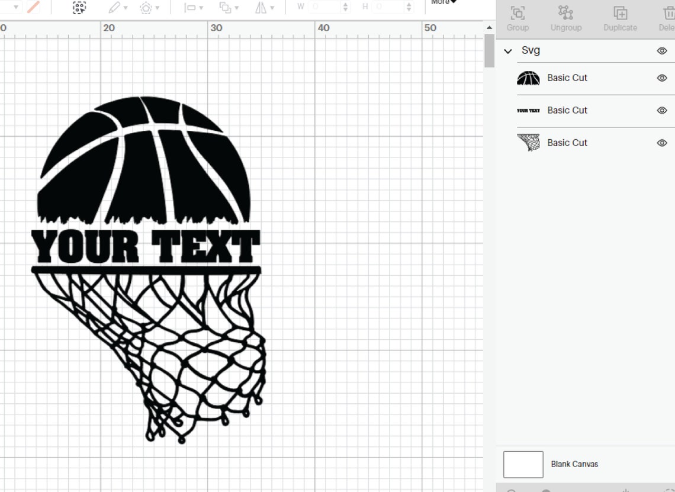Open the Blank Canvas color swatch
The height and width of the screenshot is (492, 675).
point(523,464)
